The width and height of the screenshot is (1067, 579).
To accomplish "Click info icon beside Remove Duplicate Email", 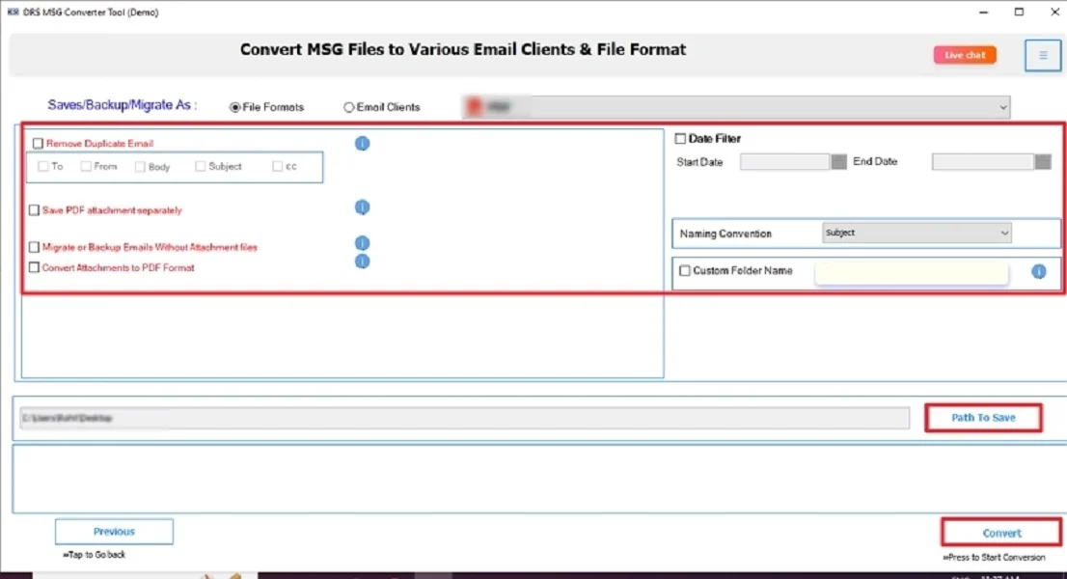I will (363, 144).
